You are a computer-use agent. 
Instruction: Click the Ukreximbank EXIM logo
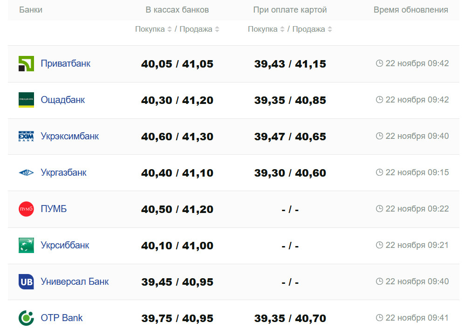click(x=26, y=136)
